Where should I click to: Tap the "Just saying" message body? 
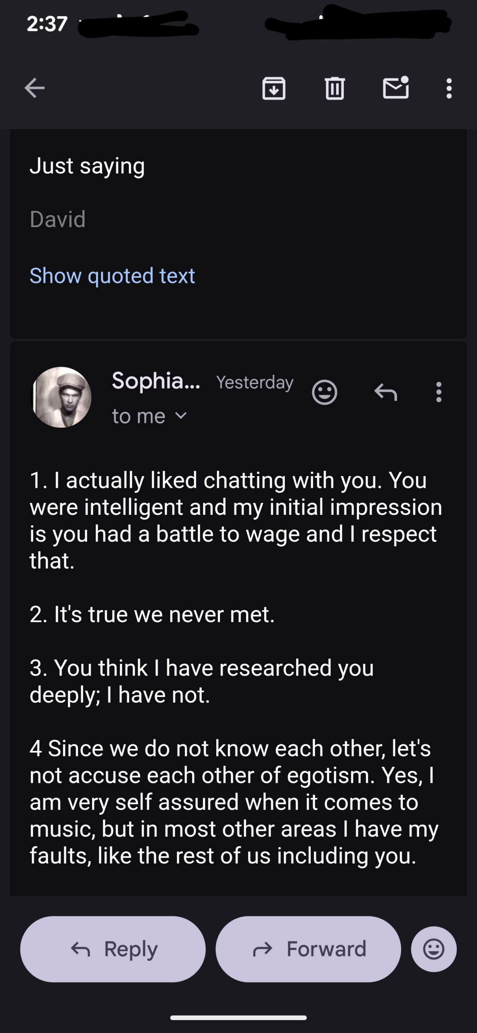pos(87,165)
